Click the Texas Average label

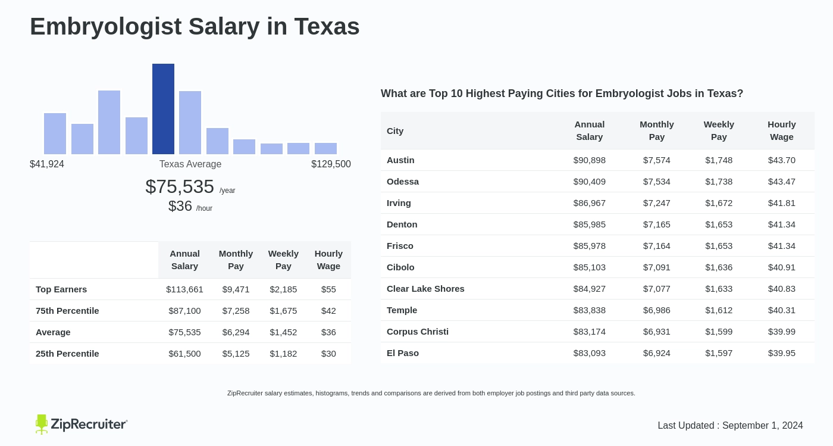[190, 164]
